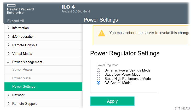Click the reboot warning message text
The width and height of the screenshot is (191, 110).
(x=149, y=33)
